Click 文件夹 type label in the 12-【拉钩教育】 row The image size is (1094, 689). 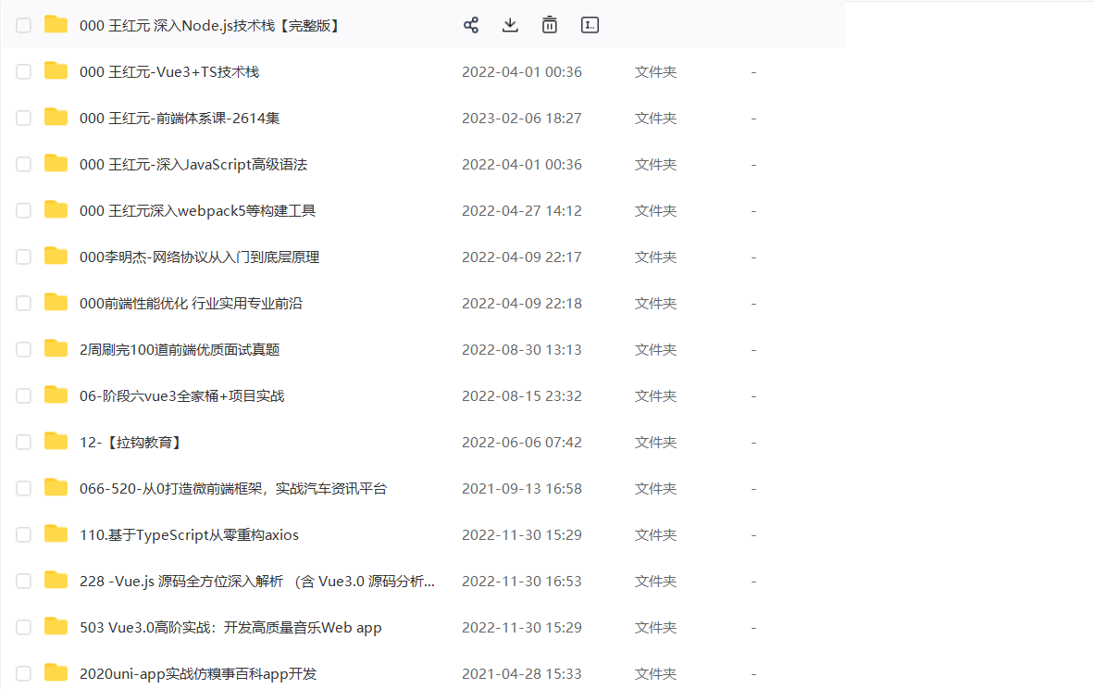click(655, 443)
